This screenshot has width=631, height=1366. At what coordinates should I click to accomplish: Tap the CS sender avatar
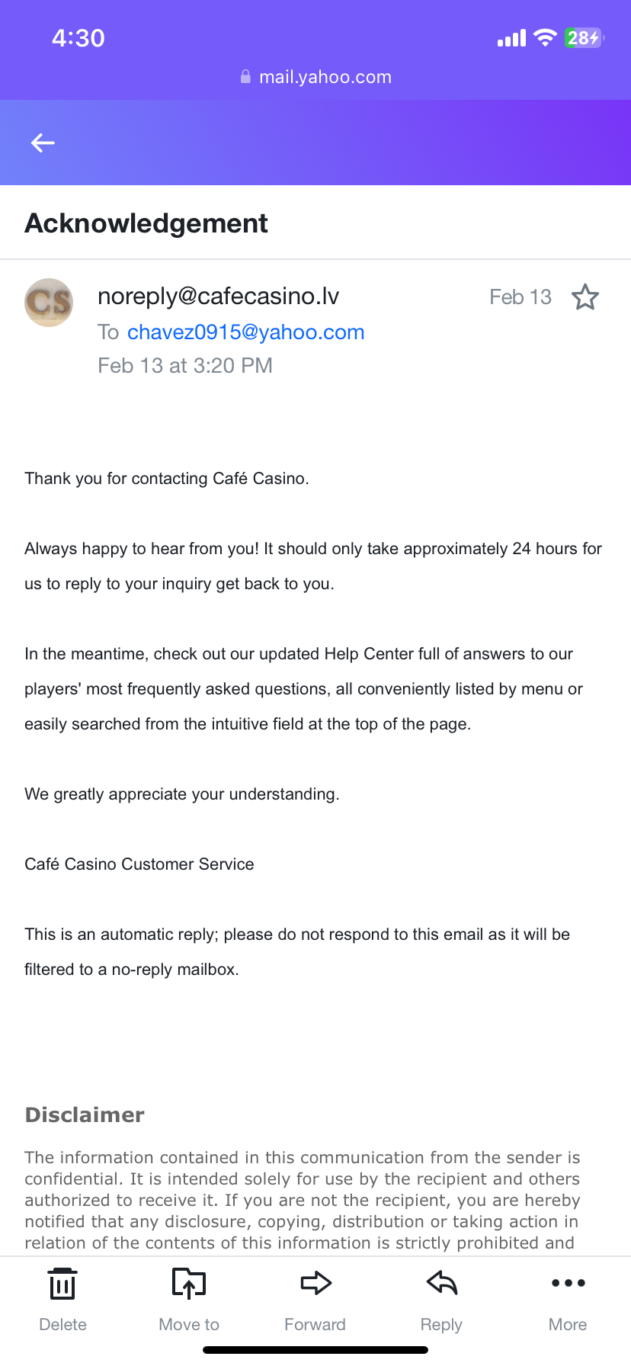tap(49, 303)
